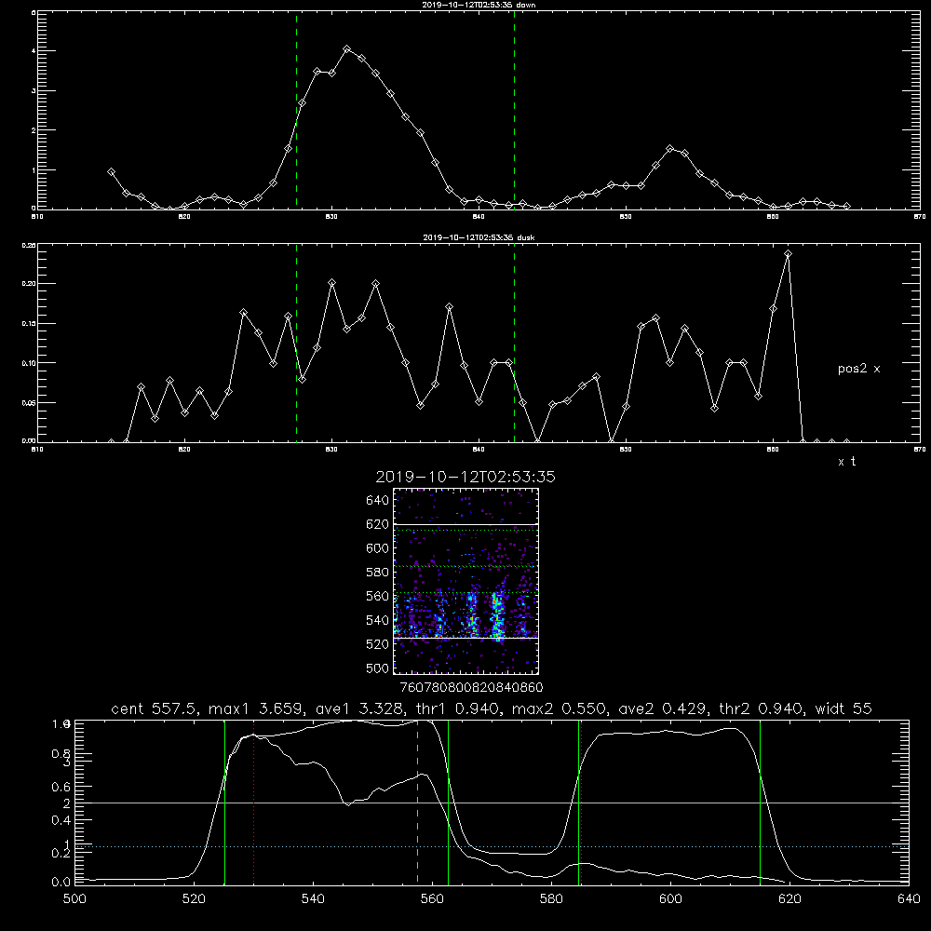Image resolution: width=931 pixels, height=931 pixels.
Task: Click the x-axis label '500' of bottom plot
Action: click(74, 899)
